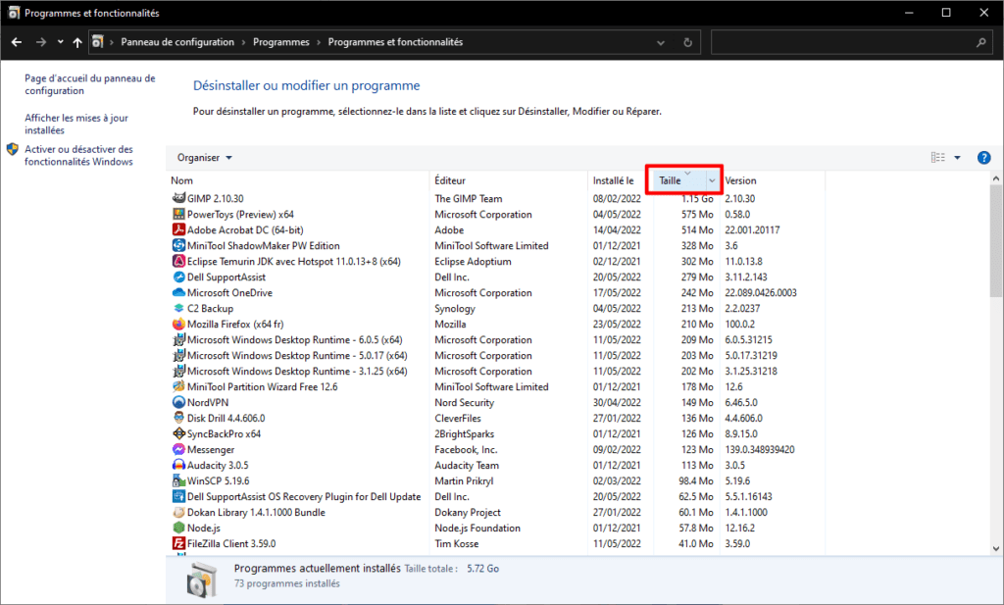1004x605 pixels.
Task: Click the FileZilla Client icon
Action: 178,543
